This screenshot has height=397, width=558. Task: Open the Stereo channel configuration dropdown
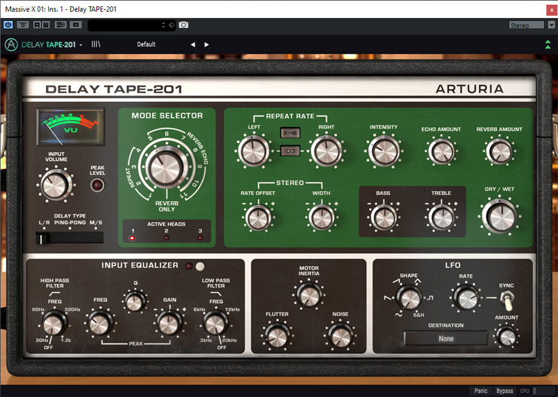tap(527, 25)
